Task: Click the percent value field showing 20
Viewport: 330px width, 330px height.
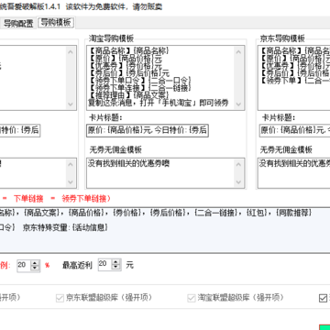Action: point(24,265)
